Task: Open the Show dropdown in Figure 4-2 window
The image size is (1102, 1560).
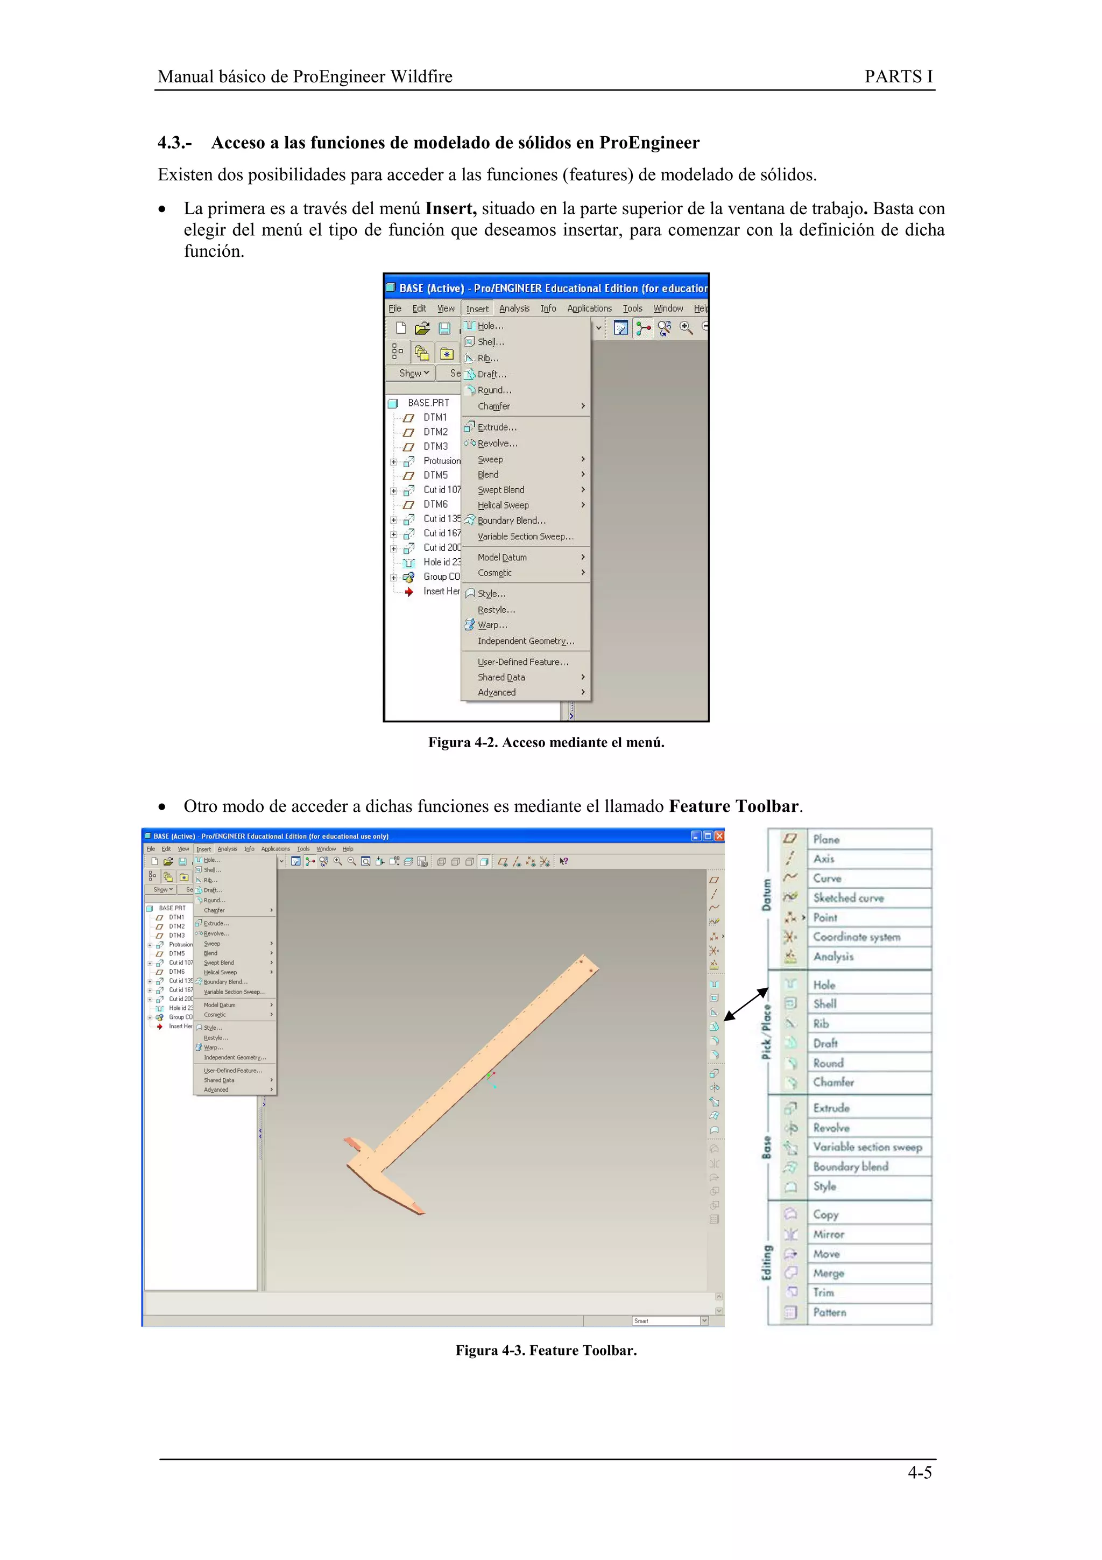Action: [413, 373]
